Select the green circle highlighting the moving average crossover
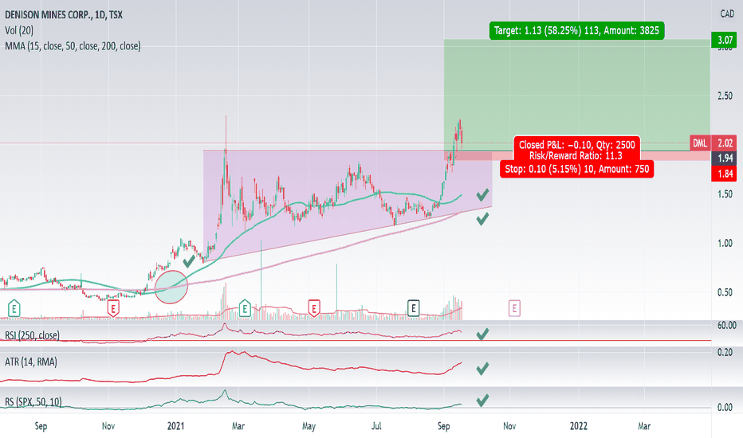The height and width of the screenshot is (438, 743). click(x=171, y=287)
